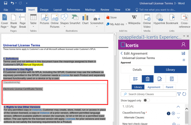Image resolution: width=191 pixels, height=125 pixels.
Task: Switch to the View ribbon tab
Action: (117, 10)
